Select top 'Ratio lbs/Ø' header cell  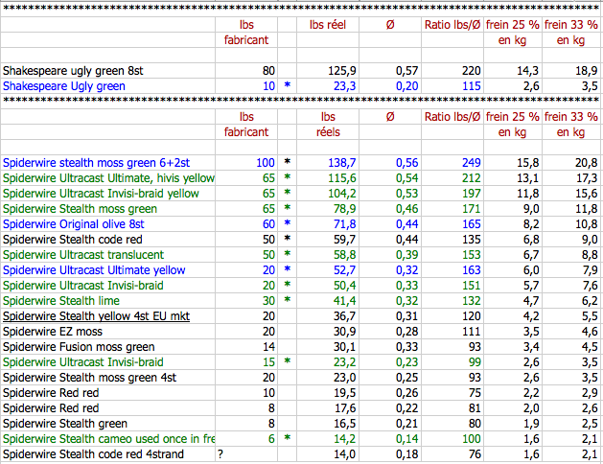click(452, 25)
